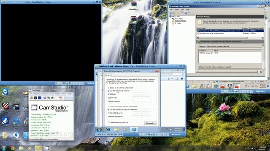
Task: Open CamStudio Options menu
Action: point(44,94)
